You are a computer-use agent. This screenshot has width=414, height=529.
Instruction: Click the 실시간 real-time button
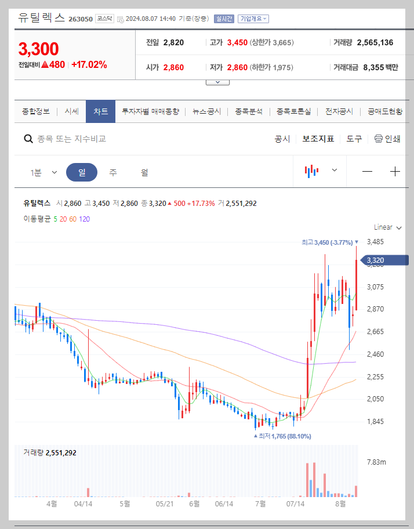(224, 19)
